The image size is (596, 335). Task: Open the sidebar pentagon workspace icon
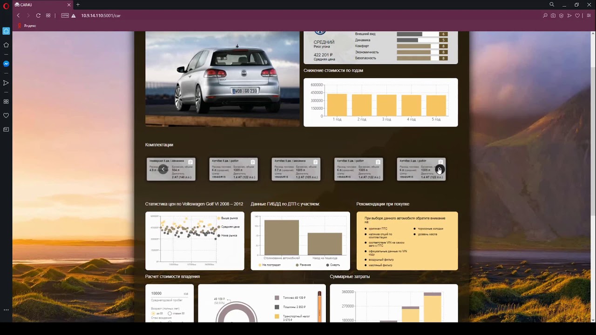[6, 45]
